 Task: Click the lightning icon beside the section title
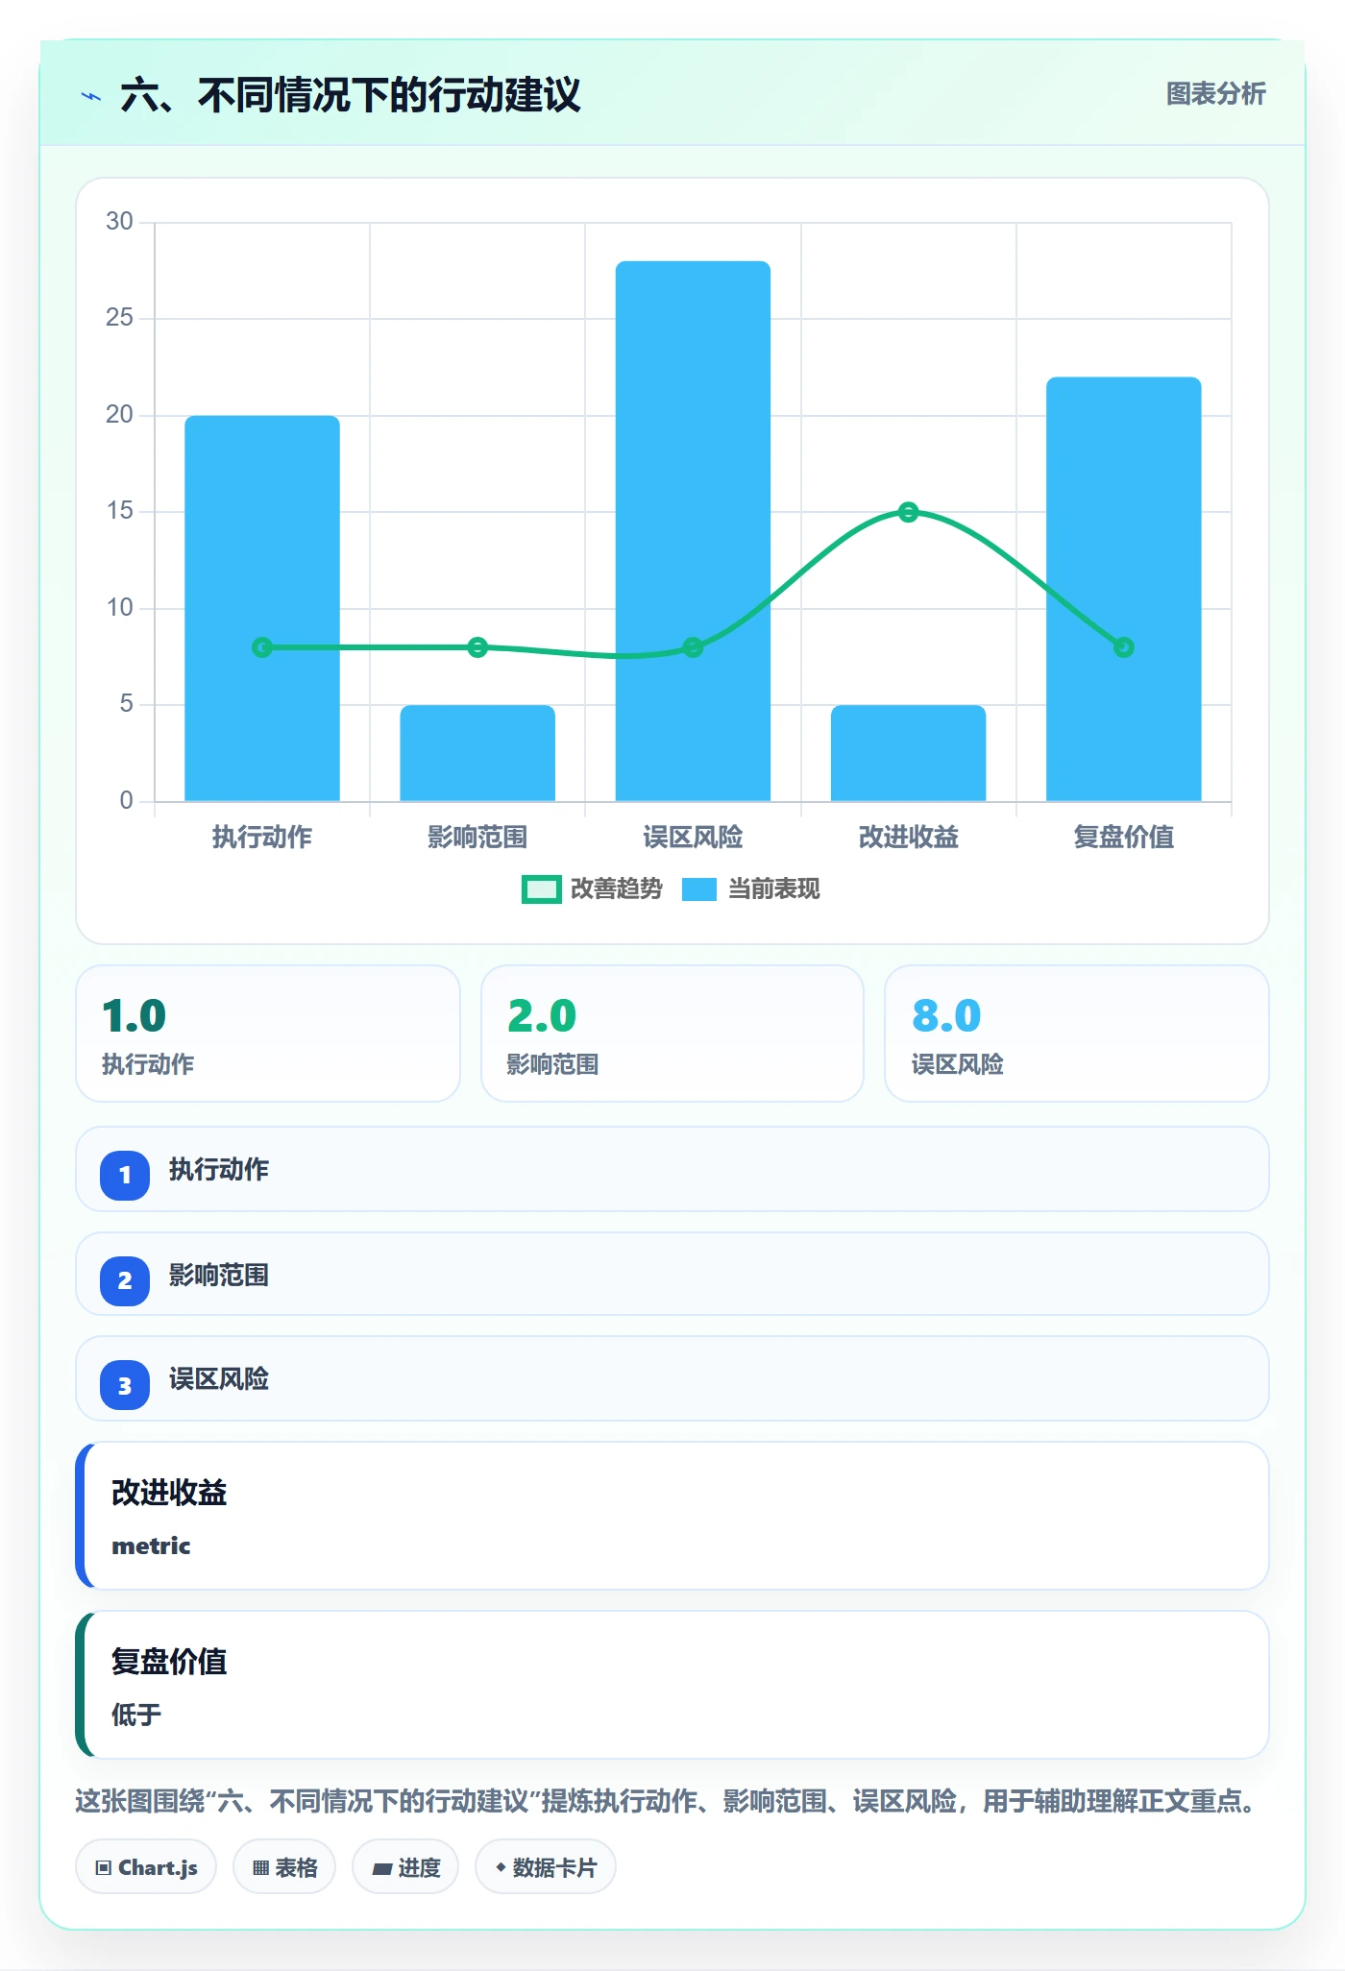coord(91,96)
